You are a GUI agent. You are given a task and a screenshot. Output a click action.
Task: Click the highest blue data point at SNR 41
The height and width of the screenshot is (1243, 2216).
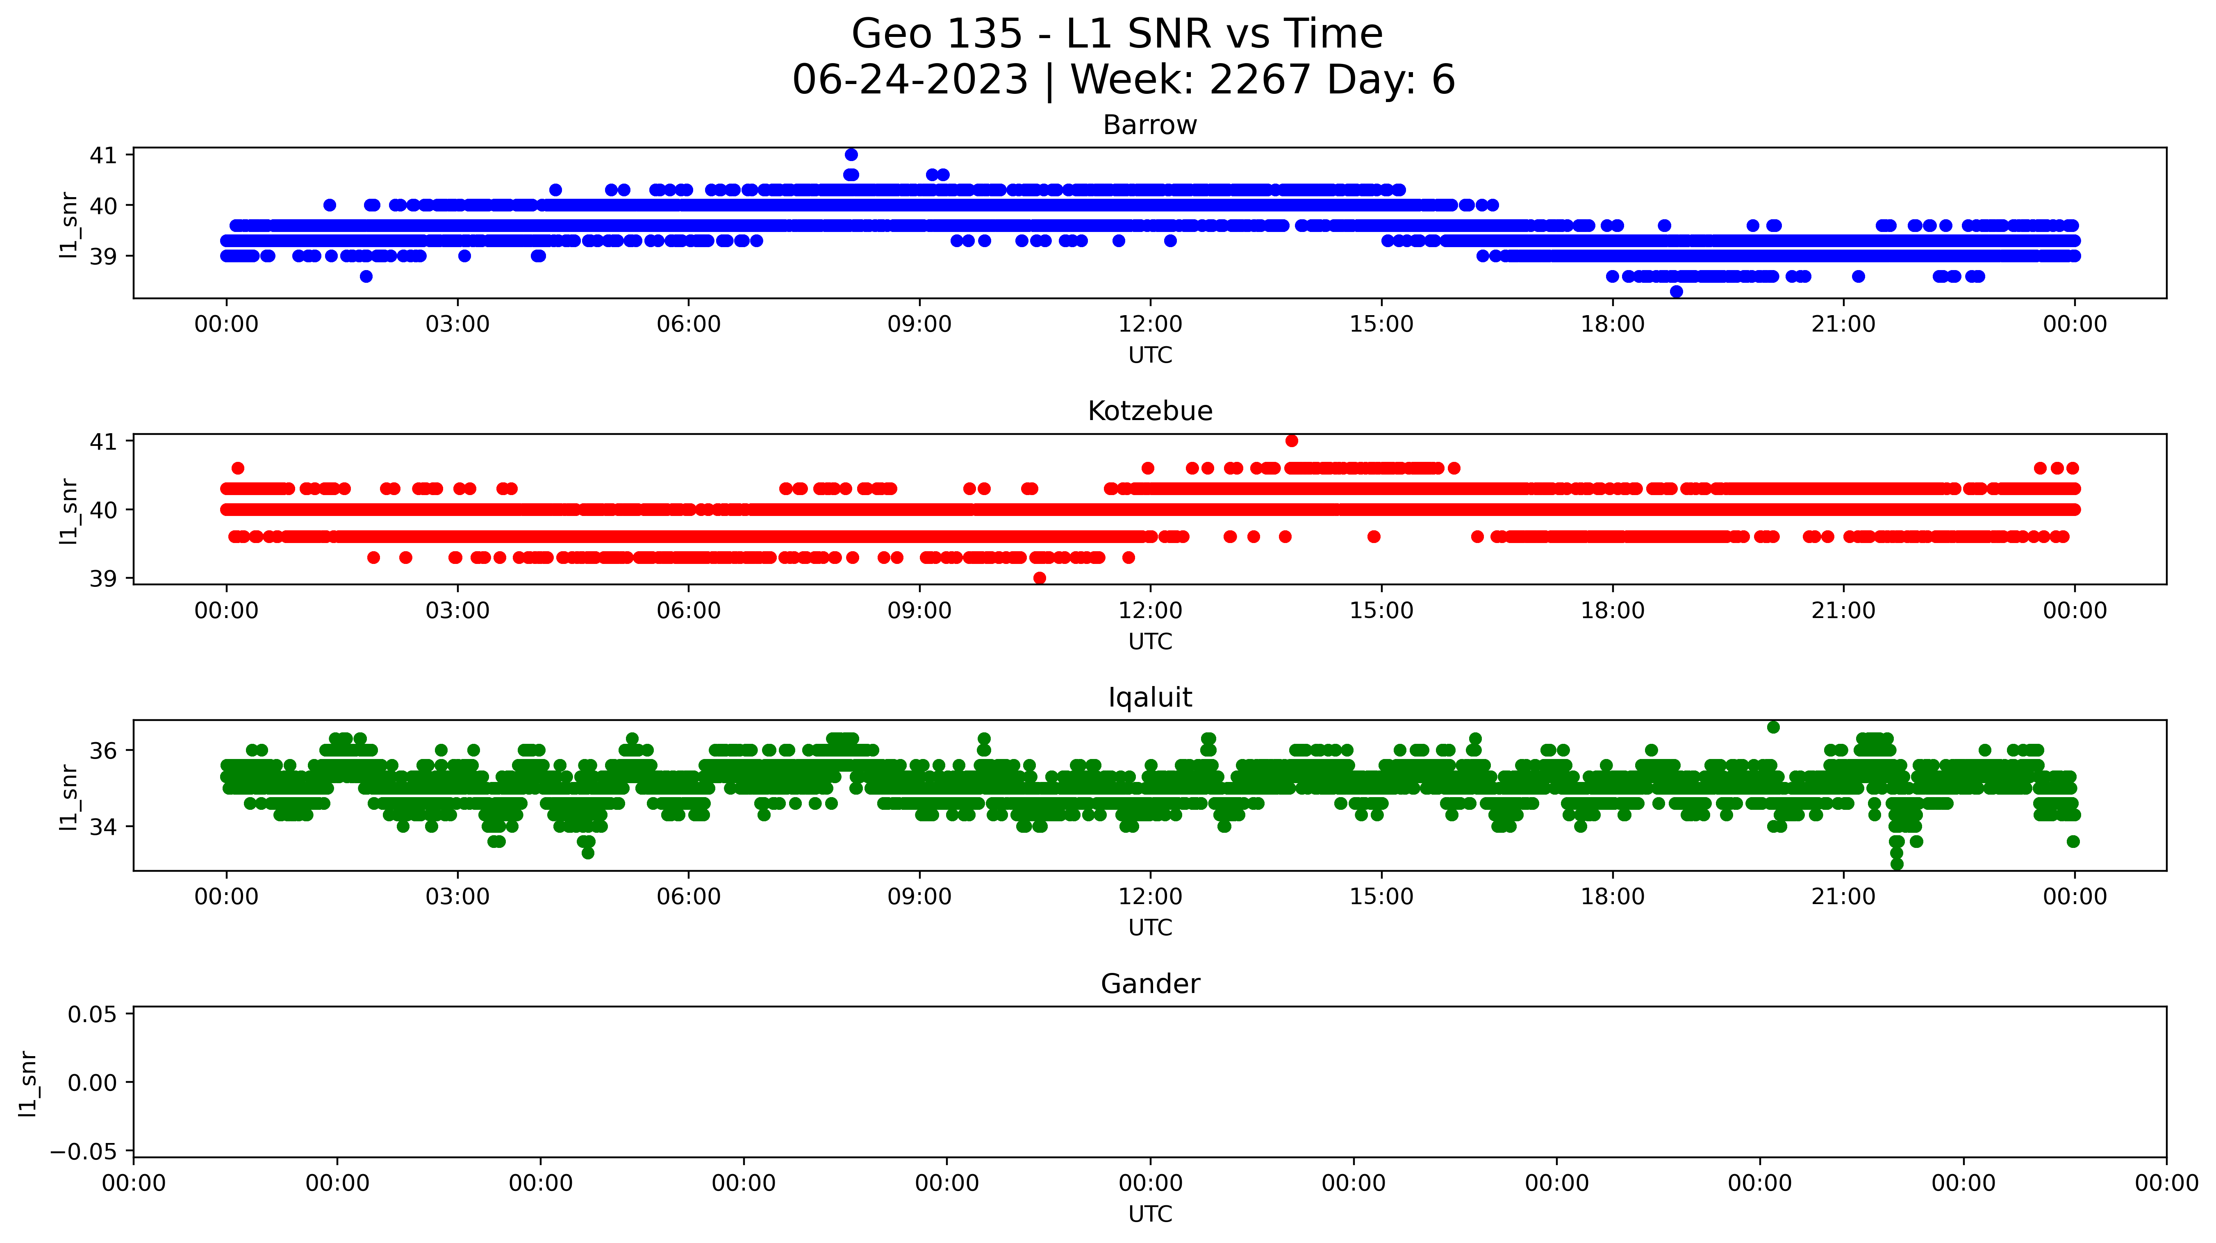pos(852,155)
